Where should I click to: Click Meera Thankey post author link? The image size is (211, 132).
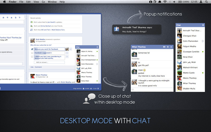tap(41, 75)
